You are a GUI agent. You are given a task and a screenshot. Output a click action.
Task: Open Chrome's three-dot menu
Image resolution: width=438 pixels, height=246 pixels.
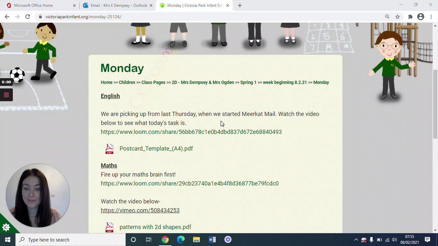click(x=432, y=17)
